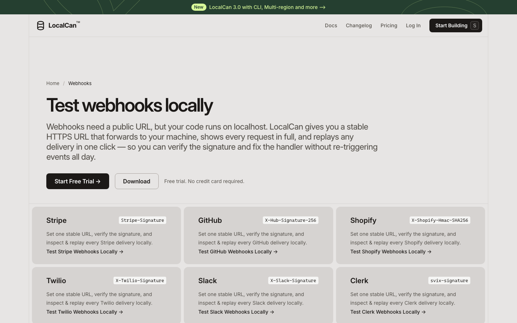This screenshot has height=323, width=517.
Task: Click the Shopify card title
Action: [x=363, y=220]
